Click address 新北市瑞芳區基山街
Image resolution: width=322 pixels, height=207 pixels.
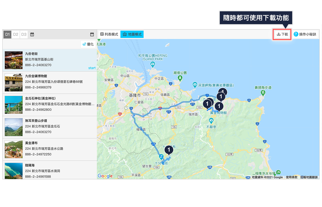click(x=39, y=59)
